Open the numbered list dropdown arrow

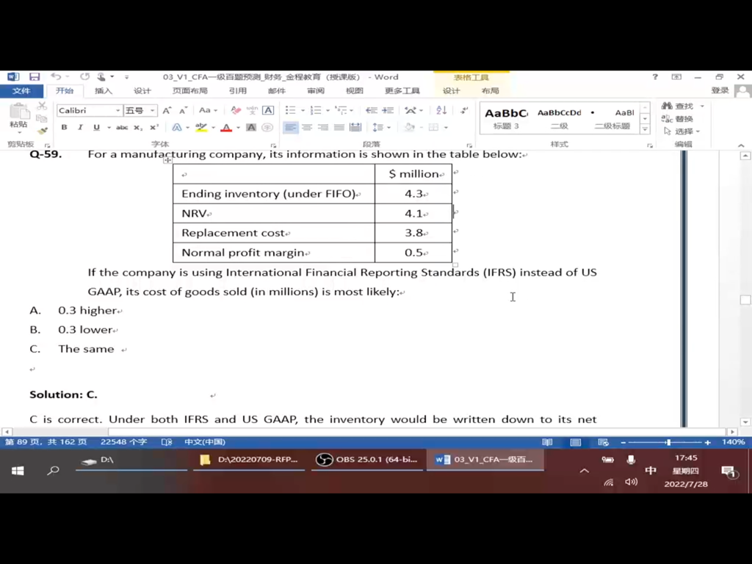point(328,111)
